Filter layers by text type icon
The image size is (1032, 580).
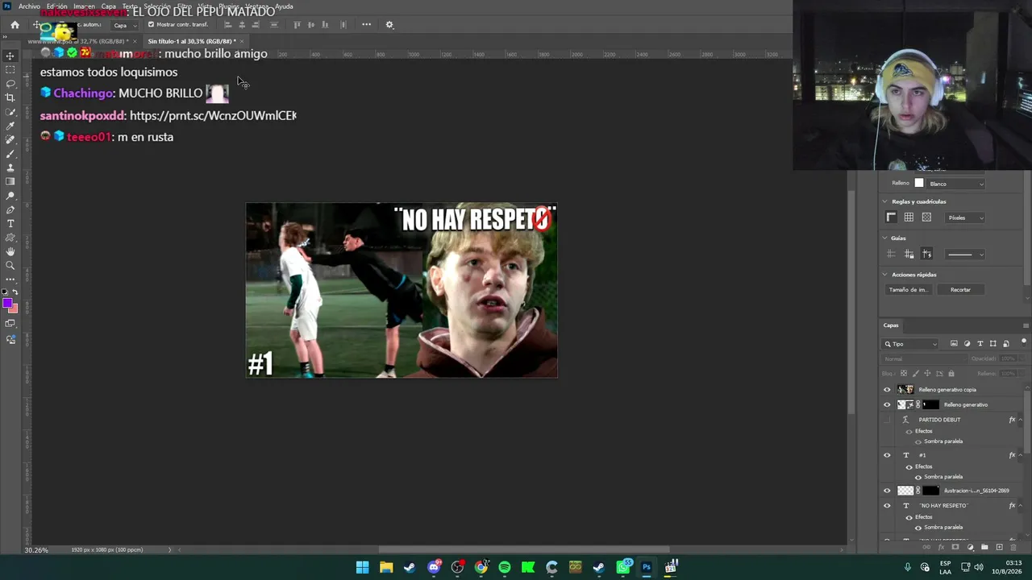[x=980, y=344]
